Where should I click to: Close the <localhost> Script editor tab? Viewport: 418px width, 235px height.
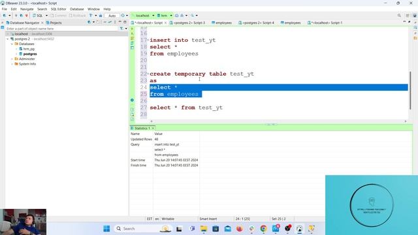click(x=165, y=23)
